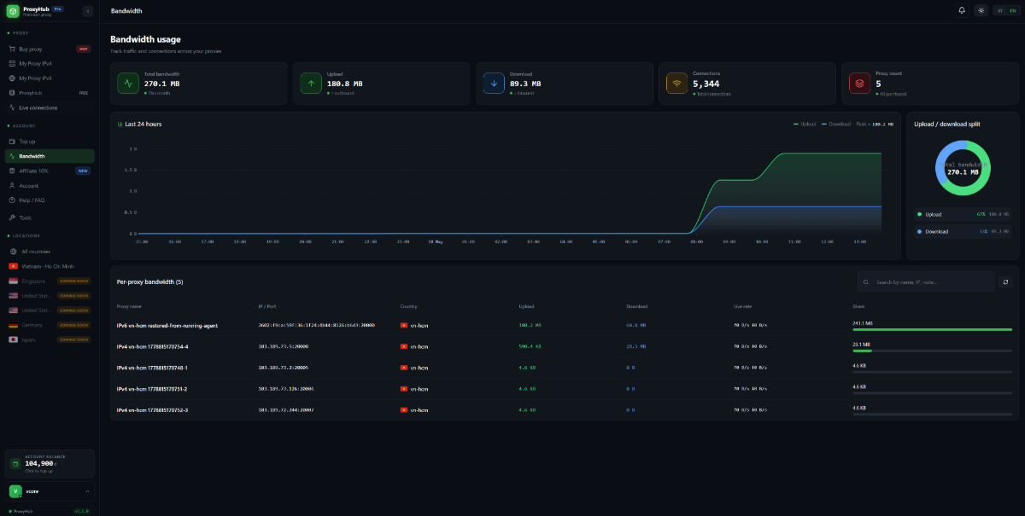Screen dimensions: 1025x516
Task: Select the Bandwidth sidebar item
Action: pyautogui.click(x=50, y=156)
